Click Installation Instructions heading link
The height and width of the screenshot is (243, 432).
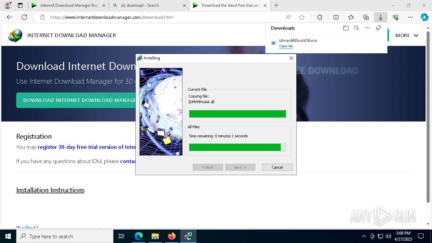point(50,190)
